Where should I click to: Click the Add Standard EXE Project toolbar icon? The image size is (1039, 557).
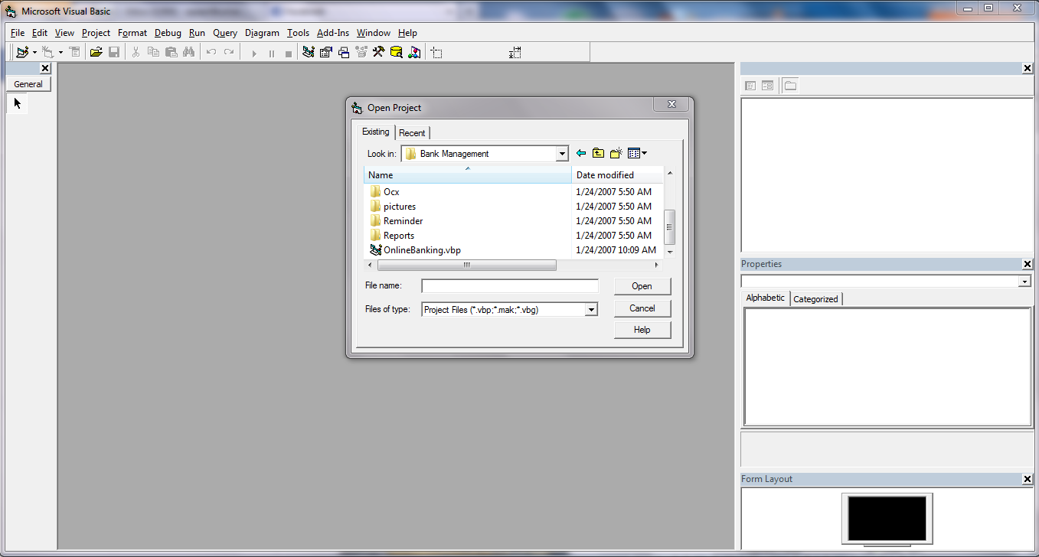[x=21, y=52]
